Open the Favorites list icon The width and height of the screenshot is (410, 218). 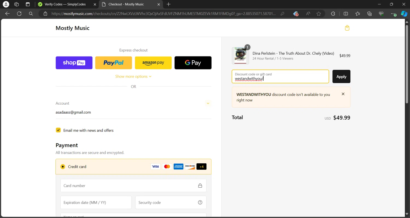tap(358, 14)
